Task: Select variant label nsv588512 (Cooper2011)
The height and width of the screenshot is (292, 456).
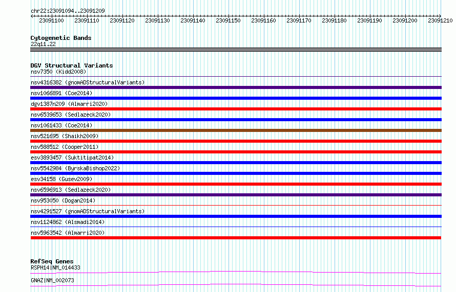Action: pos(65,147)
